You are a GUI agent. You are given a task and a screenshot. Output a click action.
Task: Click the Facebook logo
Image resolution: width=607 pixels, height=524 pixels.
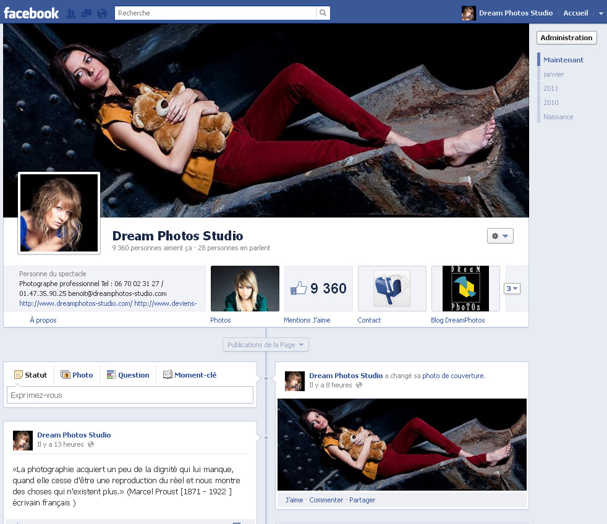point(31,13)
